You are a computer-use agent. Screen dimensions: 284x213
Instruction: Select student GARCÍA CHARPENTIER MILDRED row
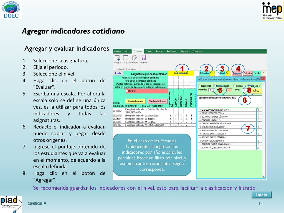pos(227,123)
